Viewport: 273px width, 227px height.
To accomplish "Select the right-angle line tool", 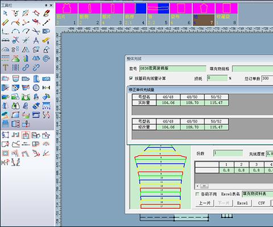I will (5, 31).
